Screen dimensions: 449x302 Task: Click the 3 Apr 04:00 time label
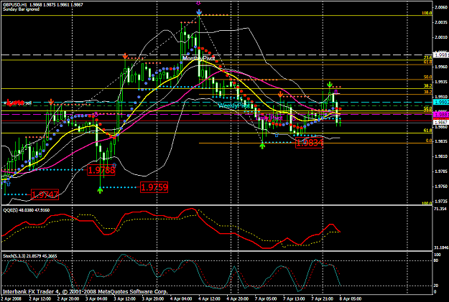(x=96, y=299)
